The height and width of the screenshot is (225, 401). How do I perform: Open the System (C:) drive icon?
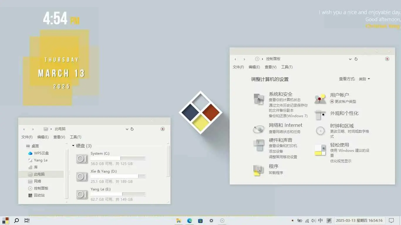(82, 159)
